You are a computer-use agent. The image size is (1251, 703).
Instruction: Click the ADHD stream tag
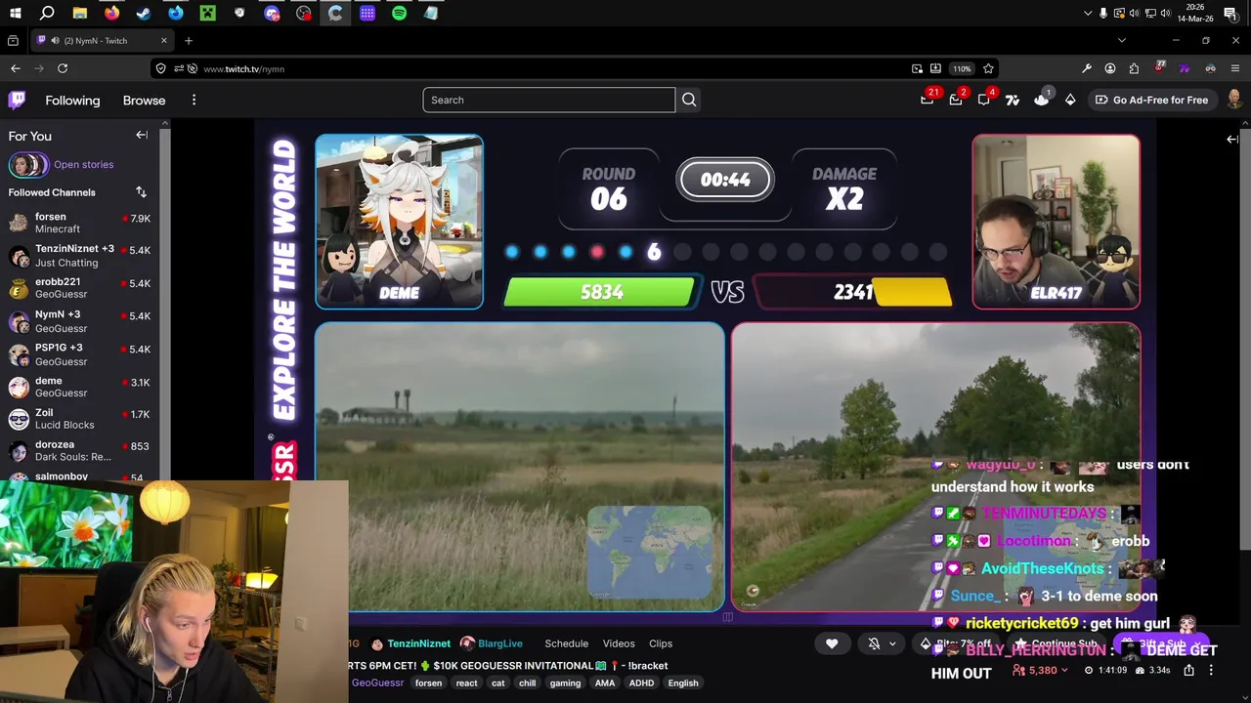[x=641, y=682]
